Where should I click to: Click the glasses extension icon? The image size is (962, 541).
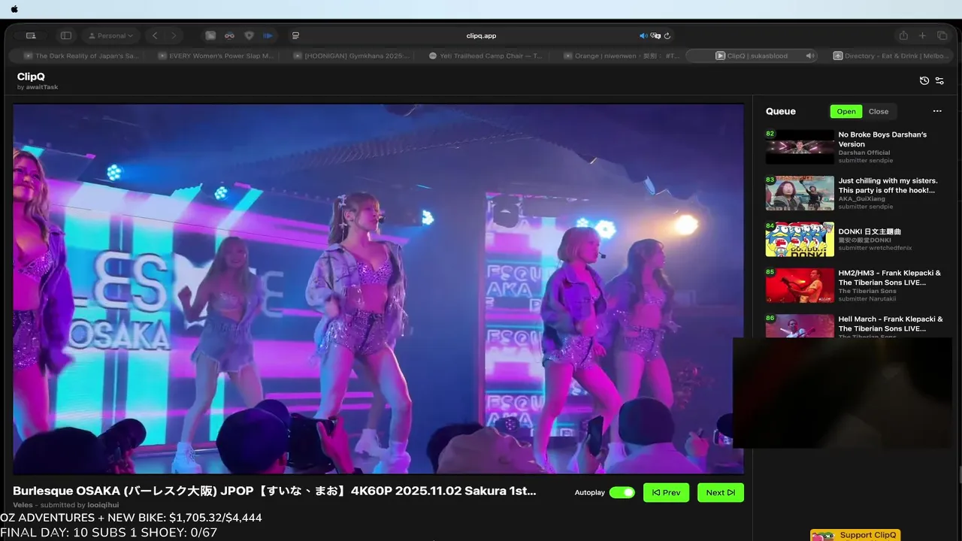[229, 35]
